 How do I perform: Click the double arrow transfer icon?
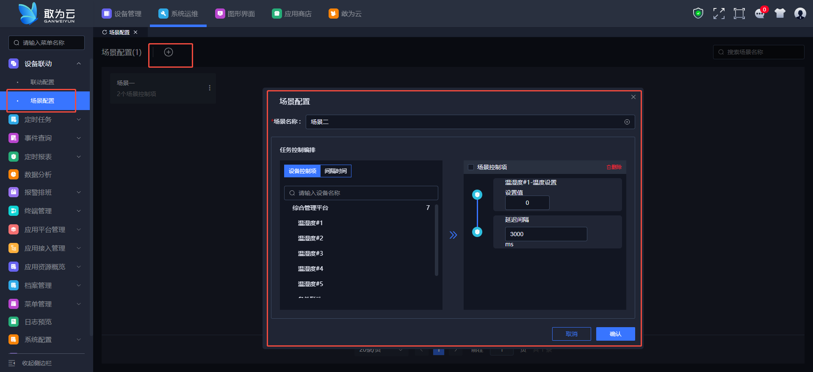point(453,235)
